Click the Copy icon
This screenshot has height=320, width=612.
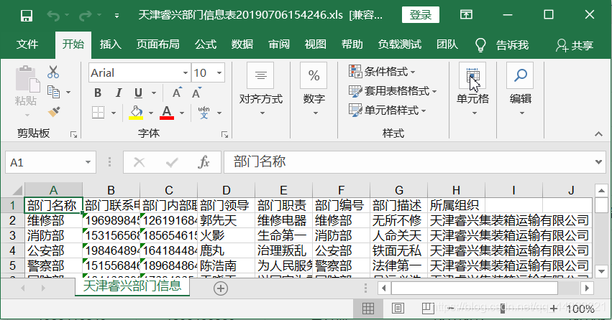(53, 92)
